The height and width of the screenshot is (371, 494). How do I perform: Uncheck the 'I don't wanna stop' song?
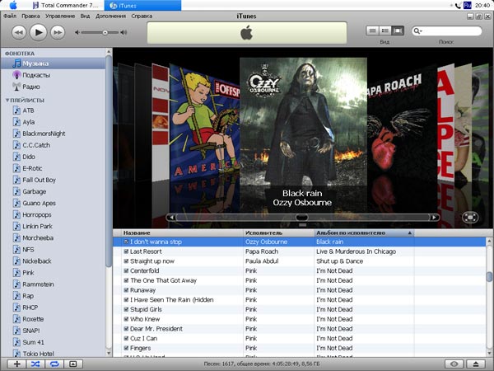tap(126, 242)
